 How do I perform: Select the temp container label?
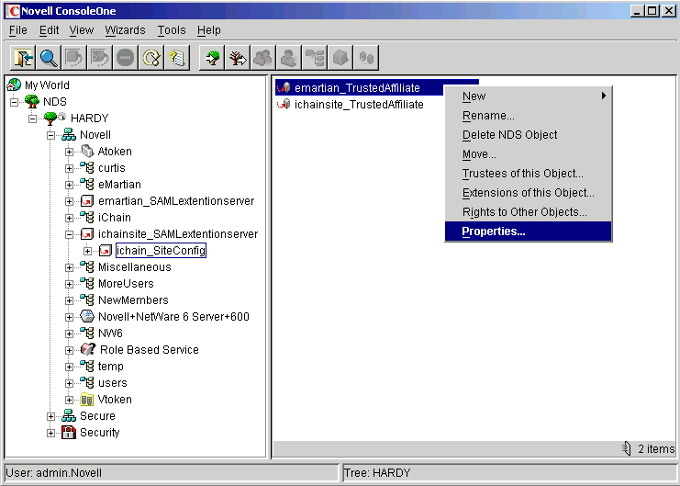(x=111, y=367)
